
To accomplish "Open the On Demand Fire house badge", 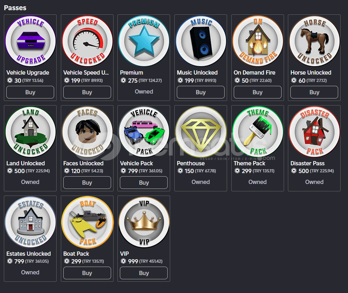I will tap(258, 41).
